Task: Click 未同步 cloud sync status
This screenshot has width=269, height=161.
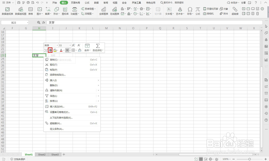Action: 233,3
